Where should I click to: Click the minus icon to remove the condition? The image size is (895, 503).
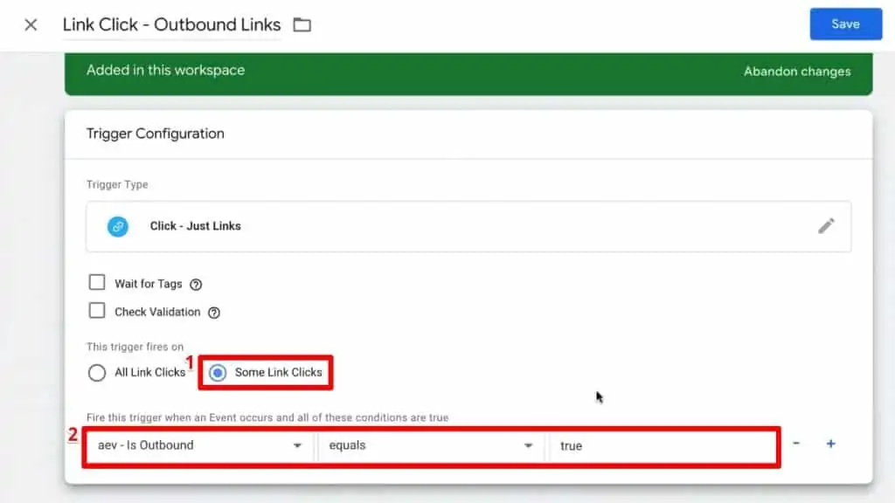(x=796, y=444)
